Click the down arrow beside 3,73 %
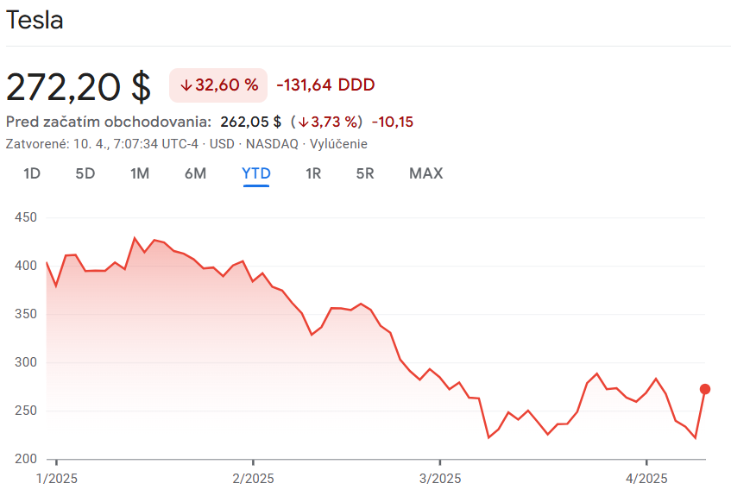 pyautogui.click(x=303, y=122)
